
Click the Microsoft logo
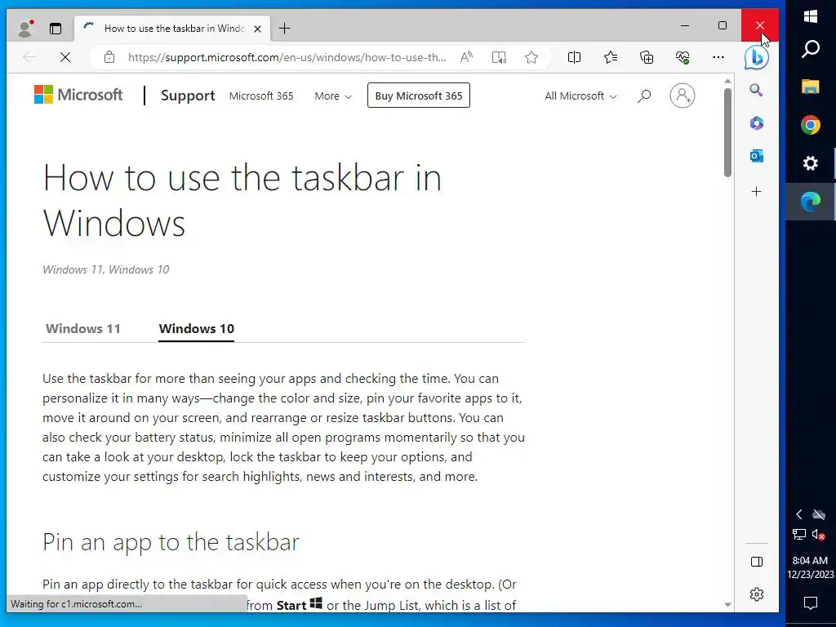coord(78,95)
